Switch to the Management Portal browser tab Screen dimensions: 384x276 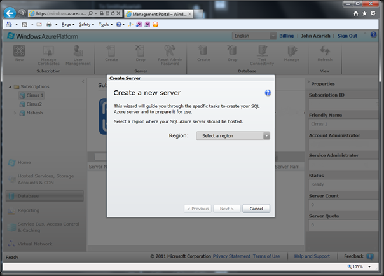(158, 14)
